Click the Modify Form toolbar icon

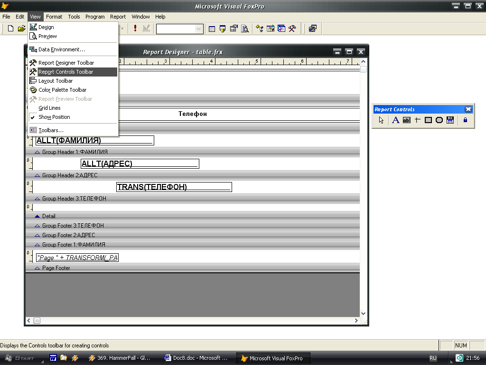(x=146, y=29)
